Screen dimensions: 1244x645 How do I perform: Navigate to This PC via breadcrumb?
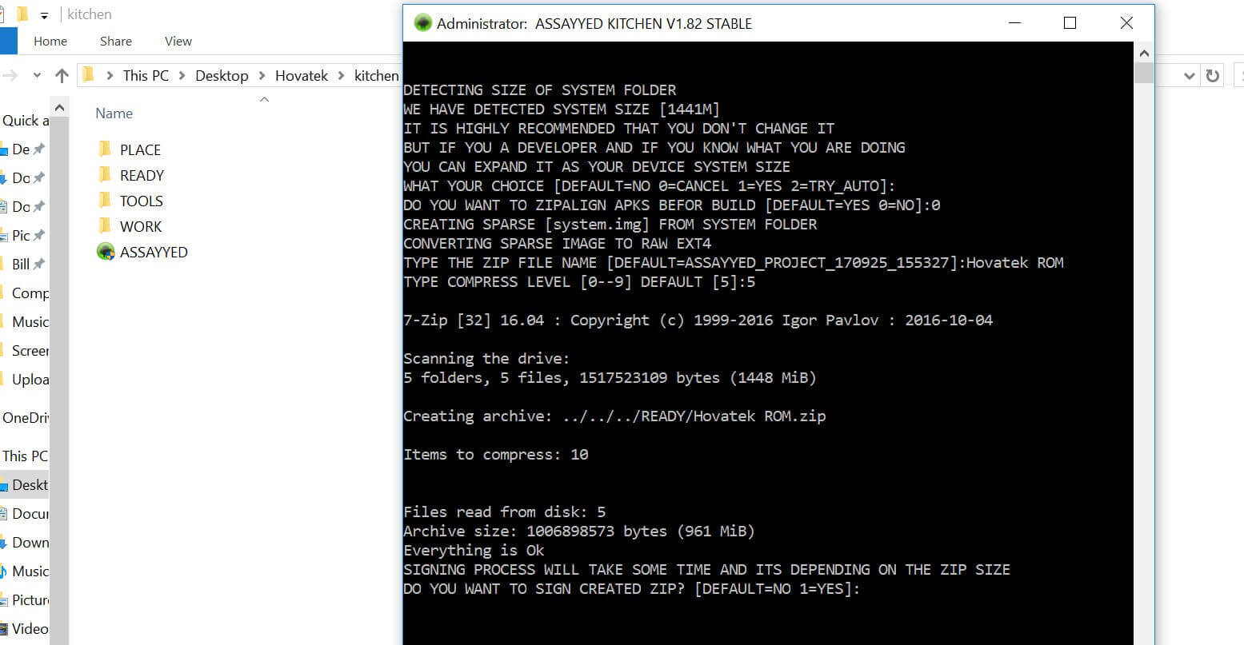[x=146, y=74]
